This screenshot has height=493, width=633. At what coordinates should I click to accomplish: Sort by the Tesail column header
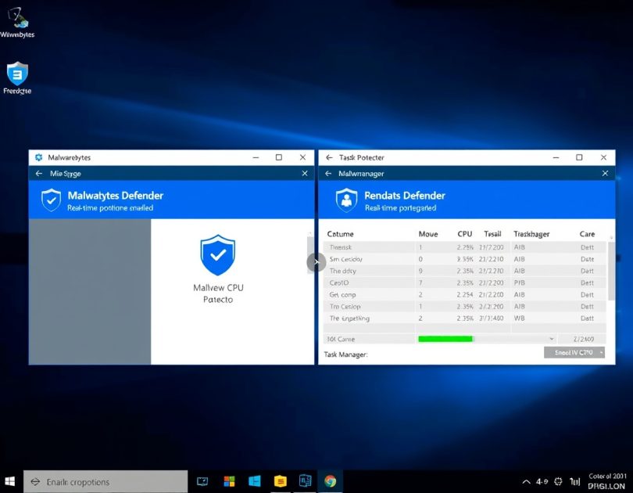pos(492,234)
